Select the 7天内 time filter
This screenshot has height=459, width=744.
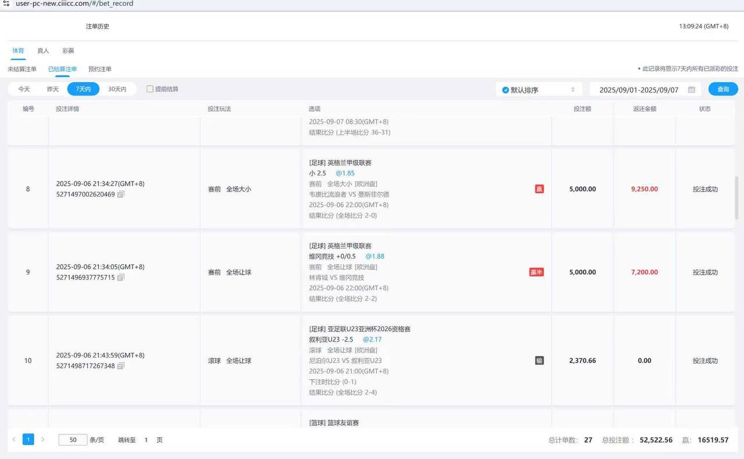point(83,88)
